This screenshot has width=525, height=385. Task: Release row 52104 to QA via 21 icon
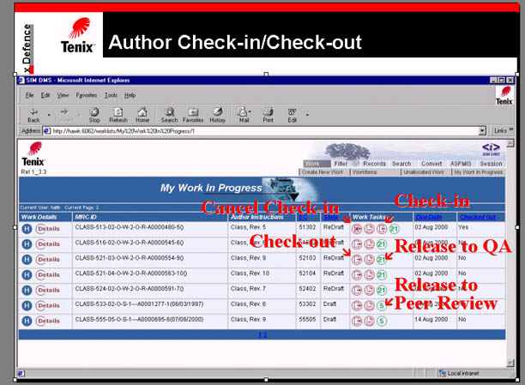382,275
